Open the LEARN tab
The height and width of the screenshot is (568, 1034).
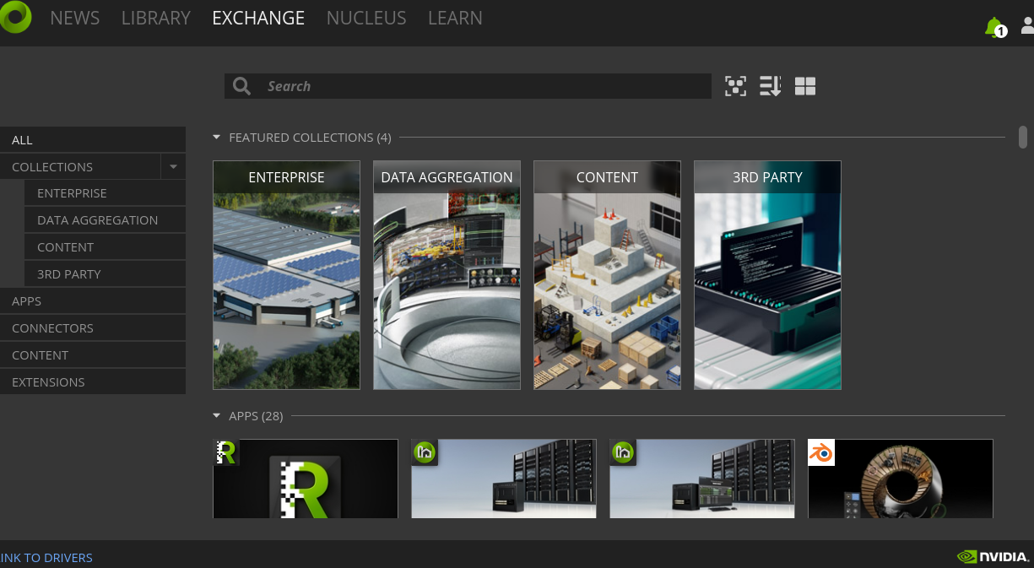click(455, 18)
